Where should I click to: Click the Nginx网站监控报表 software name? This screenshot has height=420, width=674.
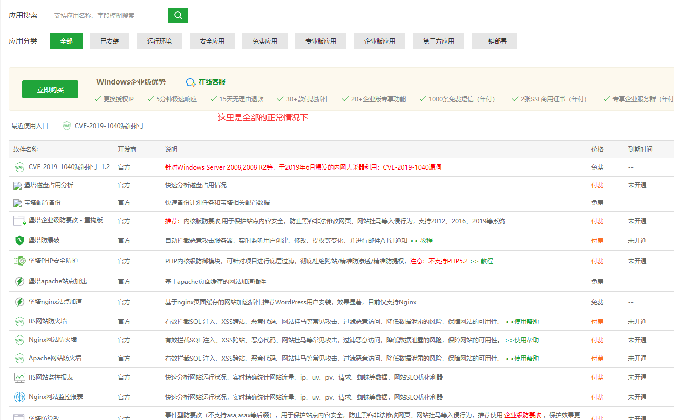(x=56, y=397)
